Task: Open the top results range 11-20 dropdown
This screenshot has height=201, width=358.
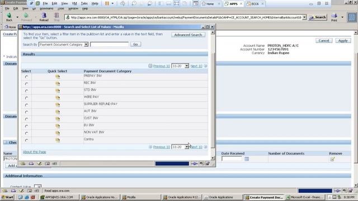Action: click(187, 66)
